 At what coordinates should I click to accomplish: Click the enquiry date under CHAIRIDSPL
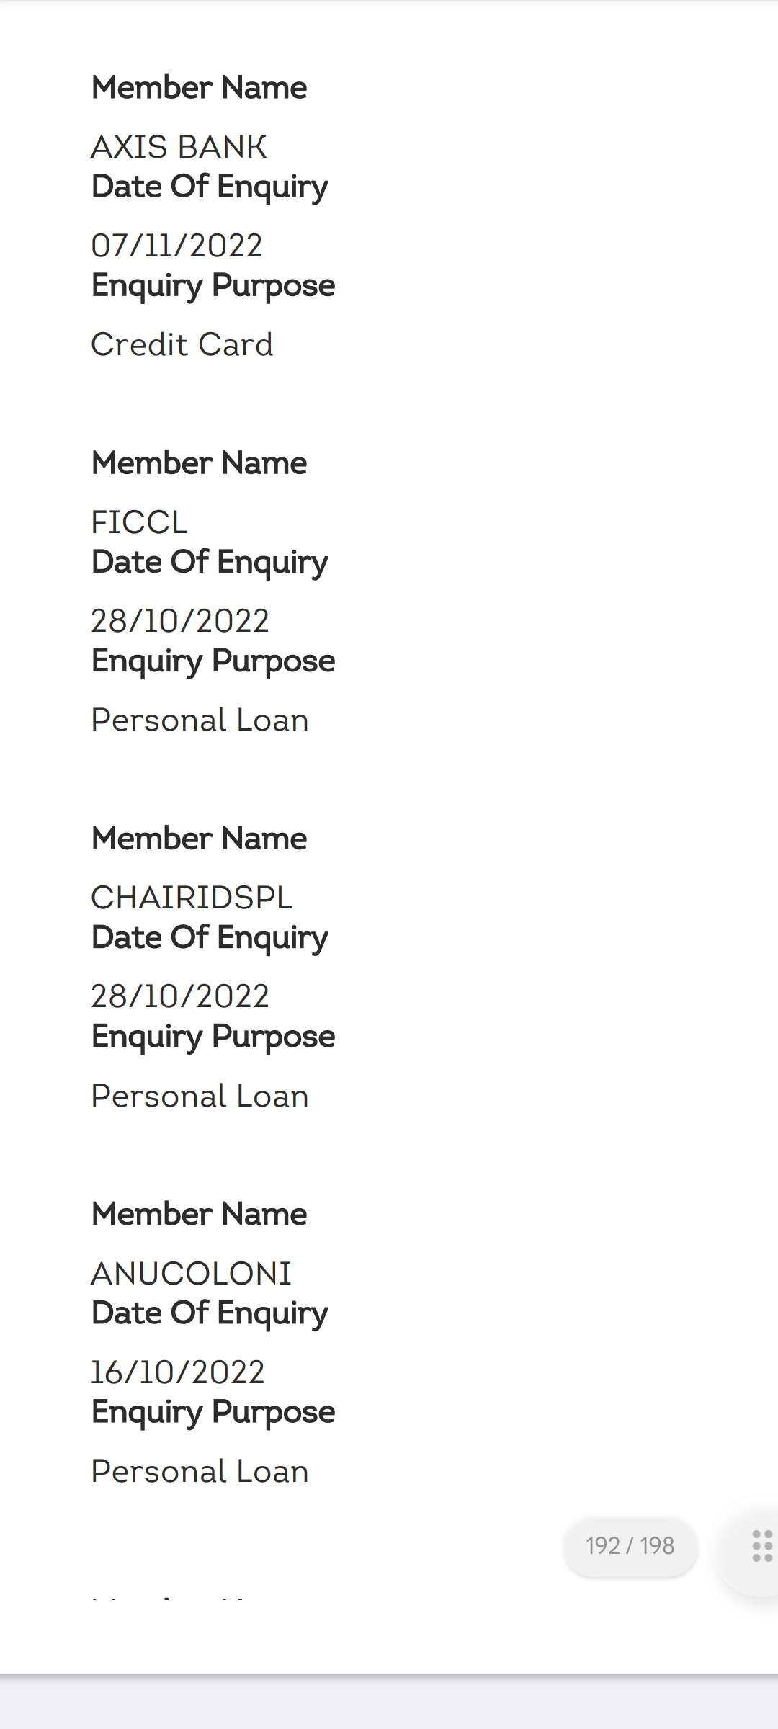[180, 996]
